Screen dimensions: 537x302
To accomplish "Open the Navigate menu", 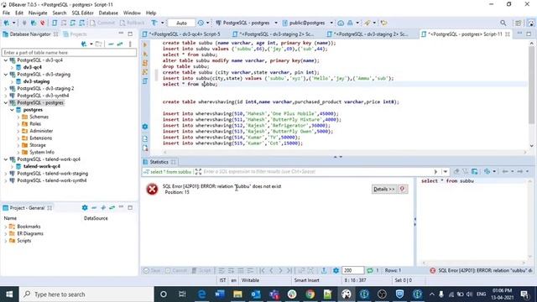I will (x=38, y=13).
